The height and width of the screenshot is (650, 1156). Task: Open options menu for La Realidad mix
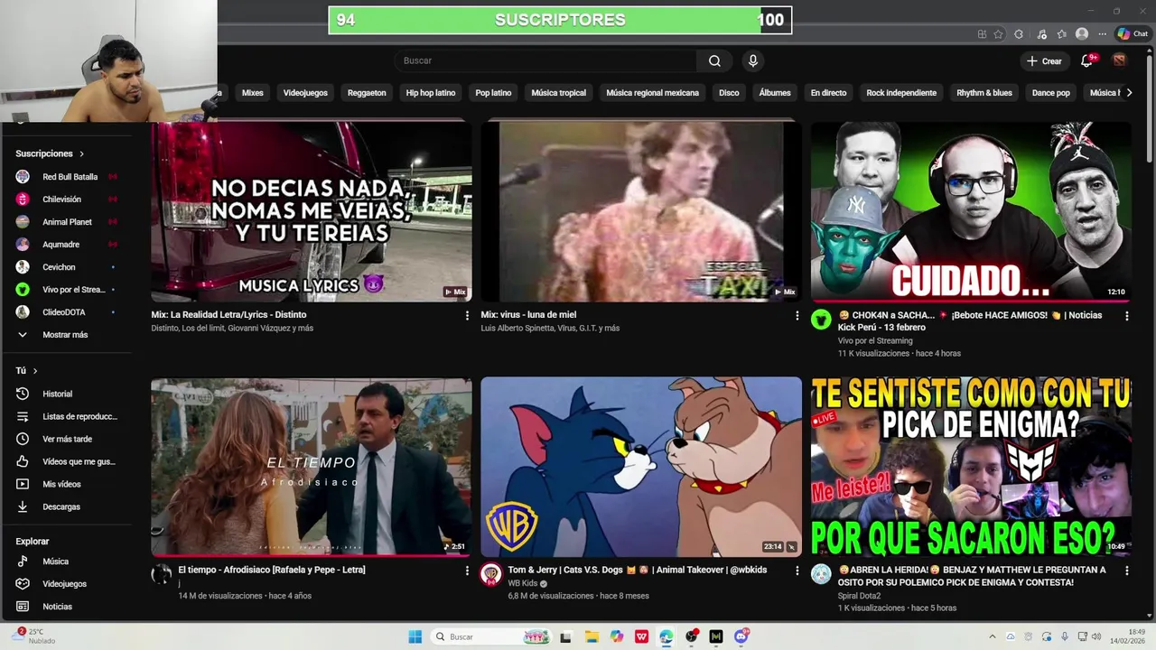(x=467, y=315)
